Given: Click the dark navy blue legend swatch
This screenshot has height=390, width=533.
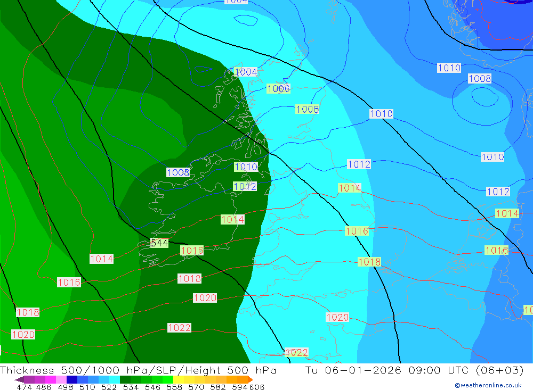Looking at the screenshot, I should [72, 379].
